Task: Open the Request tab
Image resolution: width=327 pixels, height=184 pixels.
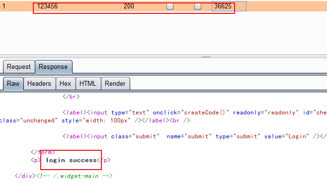Action: coord(19,67)
